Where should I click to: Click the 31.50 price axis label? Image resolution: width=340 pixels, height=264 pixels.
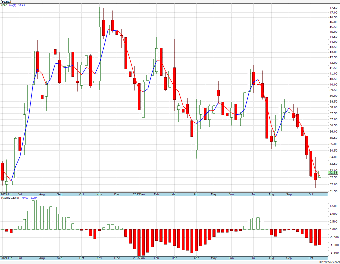tap(333, 191)
